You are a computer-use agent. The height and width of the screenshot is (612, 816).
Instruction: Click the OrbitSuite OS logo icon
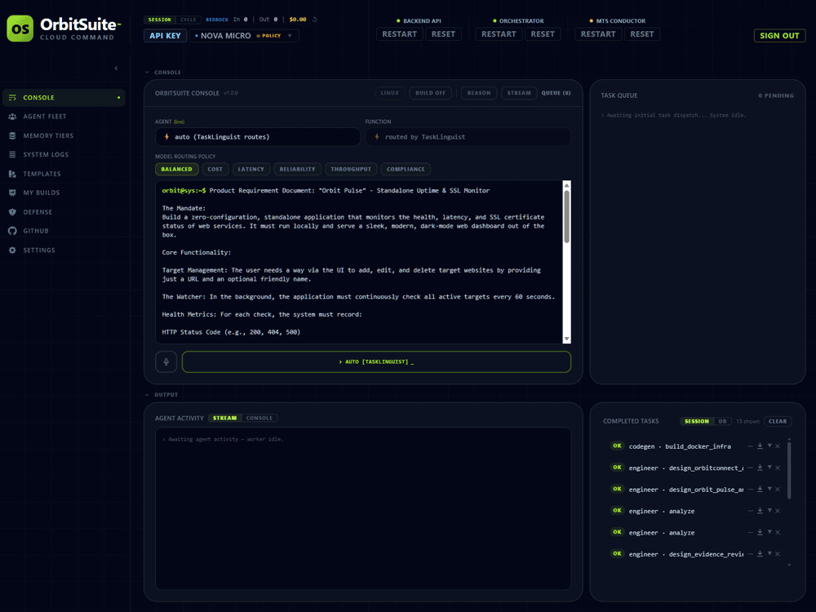[20, 28]
